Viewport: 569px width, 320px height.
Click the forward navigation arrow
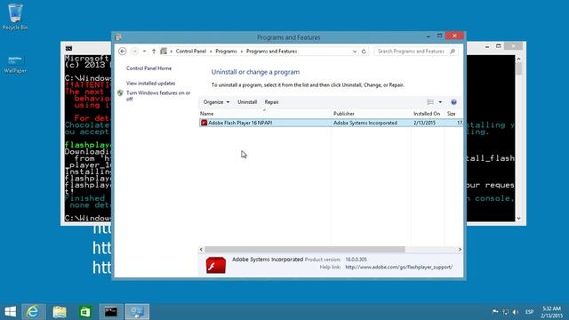[x=134, y=52]
